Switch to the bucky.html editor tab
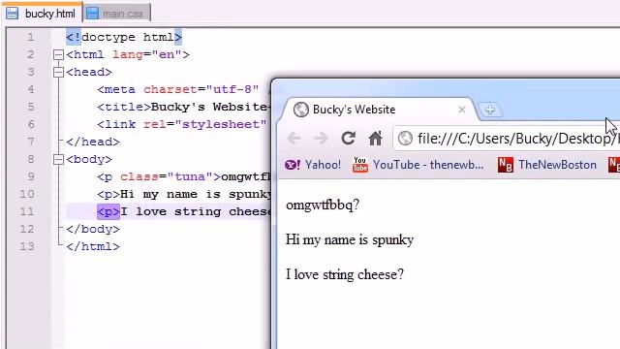 tap(42, 13)
